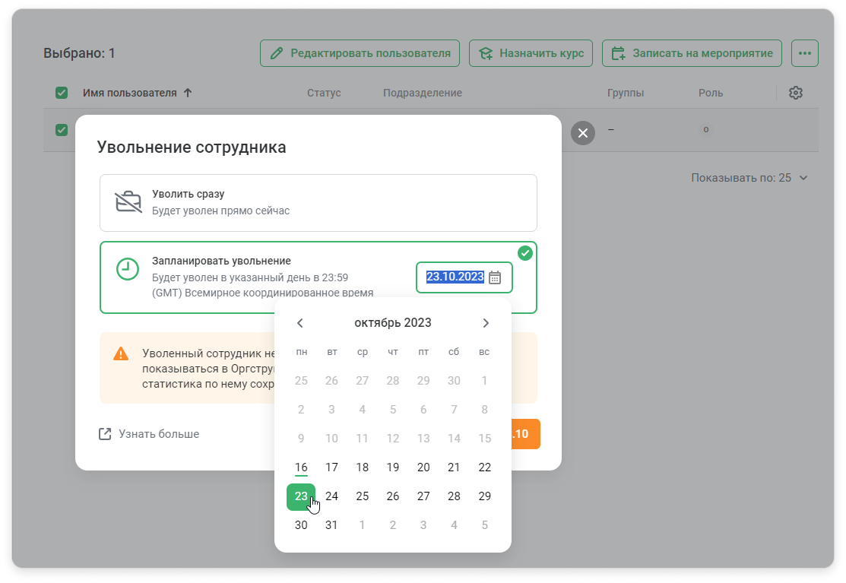Screen dimensions: 846x583
Task: Click the 'Роль' column header
Action: tap(711, 93)
